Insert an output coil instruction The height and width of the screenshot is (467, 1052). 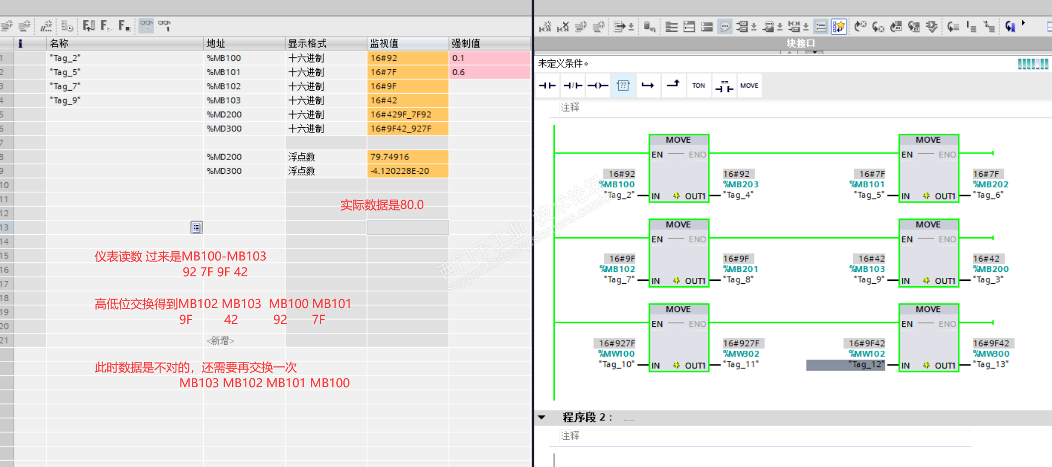click(x=598, y=85)
